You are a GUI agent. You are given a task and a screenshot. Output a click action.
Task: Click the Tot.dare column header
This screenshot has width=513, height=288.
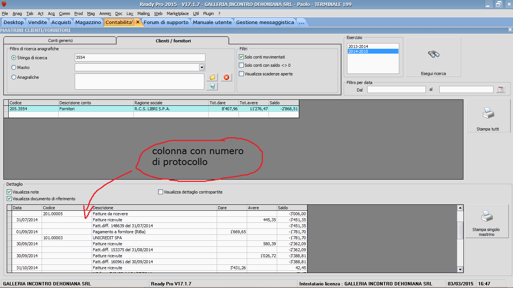point(224,103)
